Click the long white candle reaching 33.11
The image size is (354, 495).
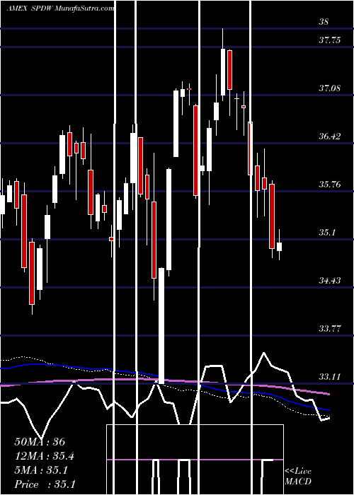click(x=161, y=326)
